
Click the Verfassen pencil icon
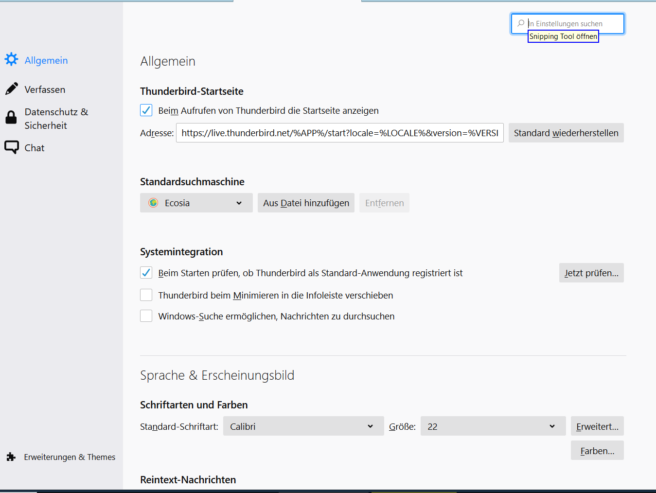click(x=11, y=89)
